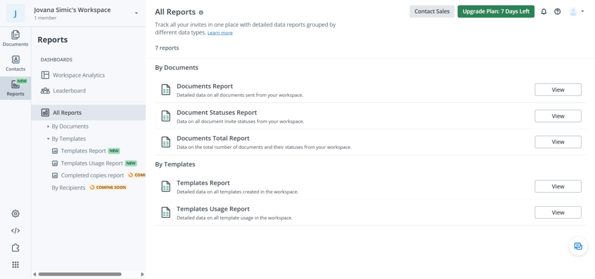
Task: Click the sidebar scrollbar left arrow
Action: coord(34,274)
